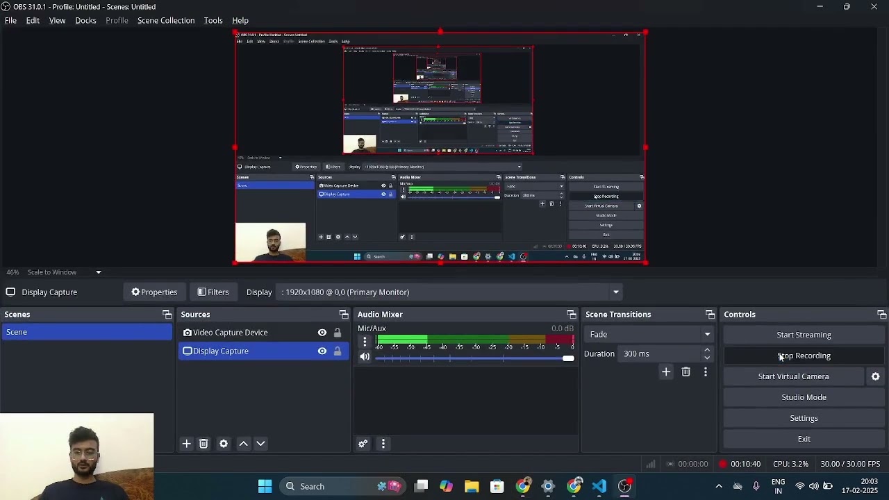Pop out the Scene Transitions dock
Viewport: 889px width, 500px height.
[710, 315]
